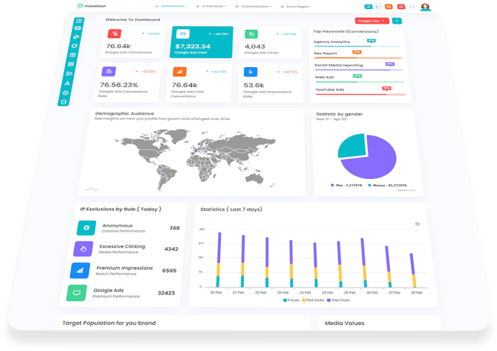This screenshot has width=497, height=351.
Task: Click the sidebar card icon below the list icon
Action: [78, 28]
